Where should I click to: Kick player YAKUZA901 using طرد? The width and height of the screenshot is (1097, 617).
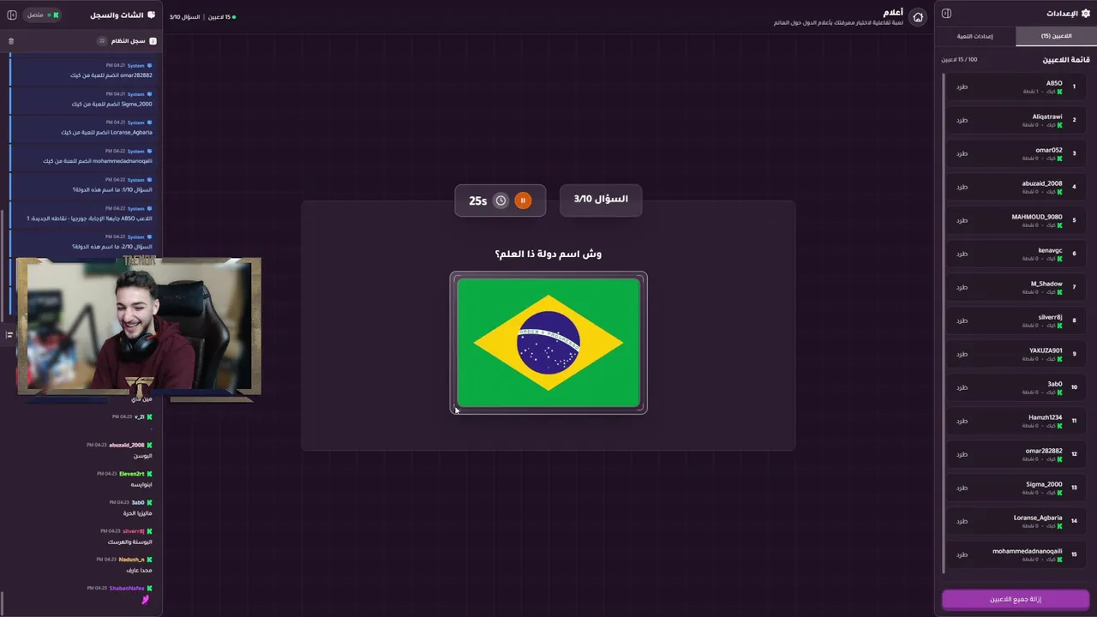coord(962,354)
